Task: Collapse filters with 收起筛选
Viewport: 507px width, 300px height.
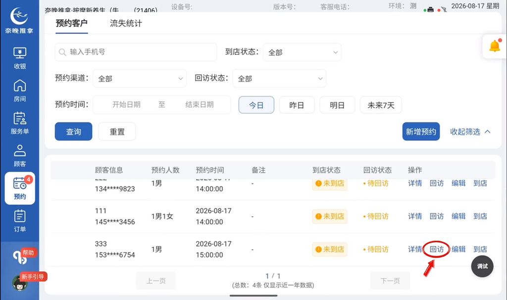Action: click(x=470, y=132)
